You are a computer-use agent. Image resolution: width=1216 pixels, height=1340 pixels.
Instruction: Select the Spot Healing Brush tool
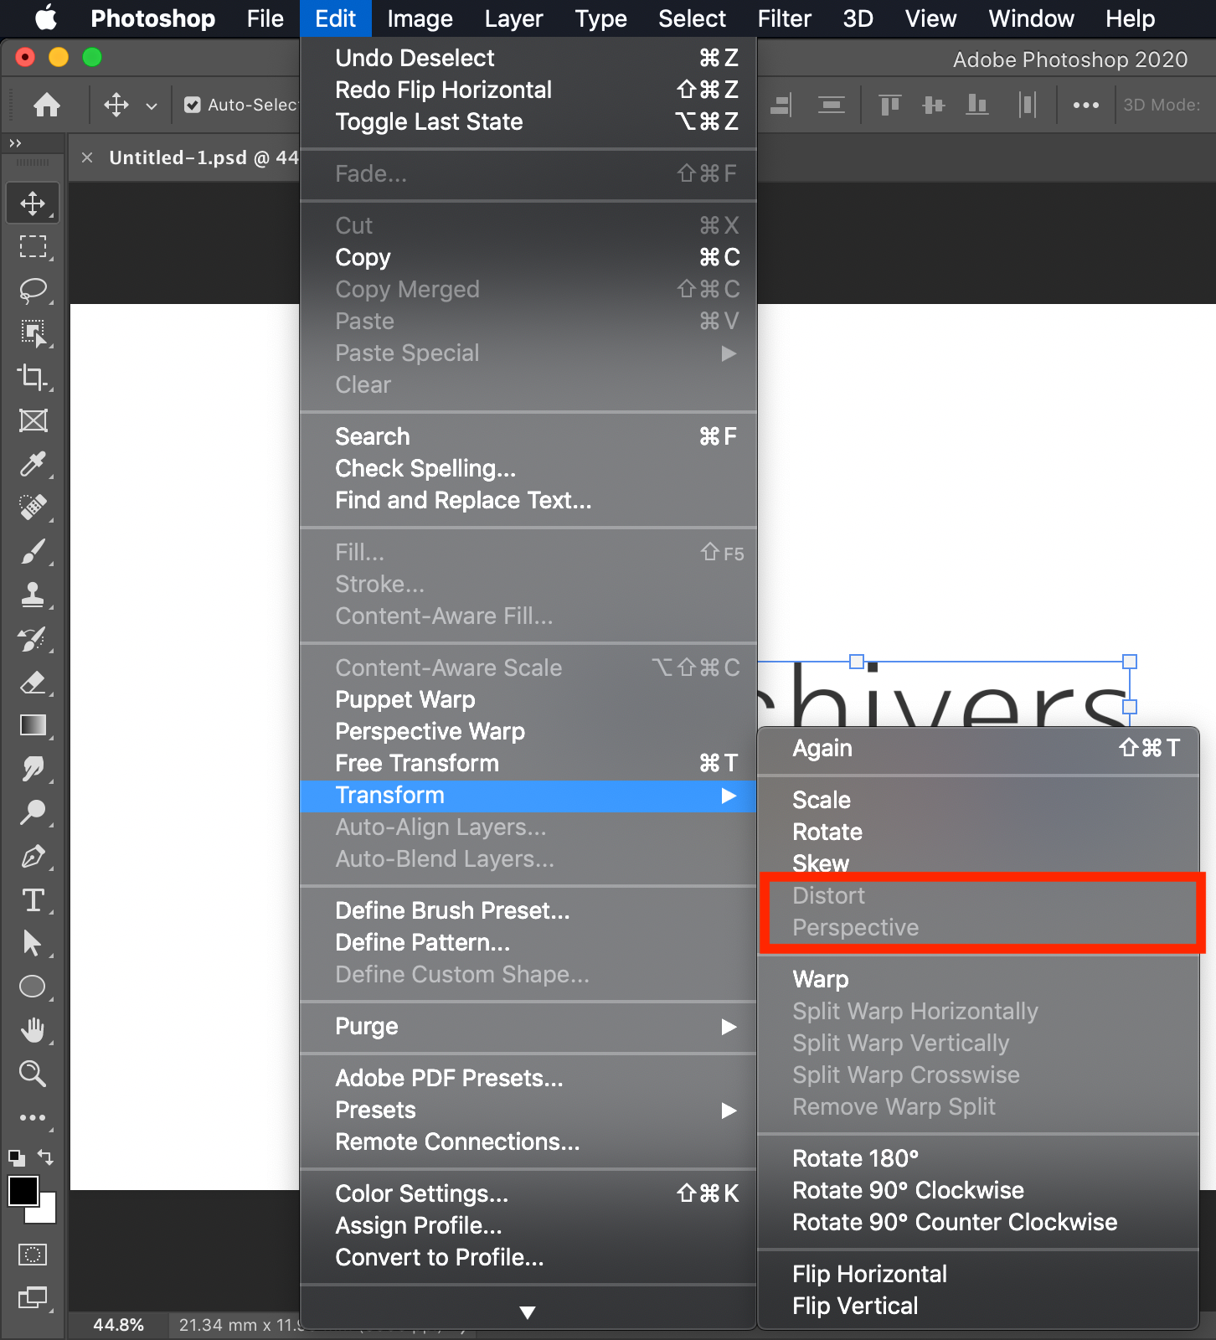(33, 508)
